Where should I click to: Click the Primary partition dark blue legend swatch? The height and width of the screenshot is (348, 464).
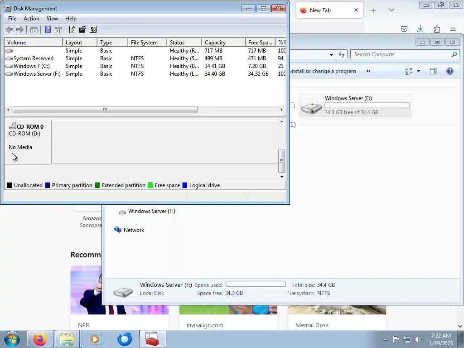(47, 185)
